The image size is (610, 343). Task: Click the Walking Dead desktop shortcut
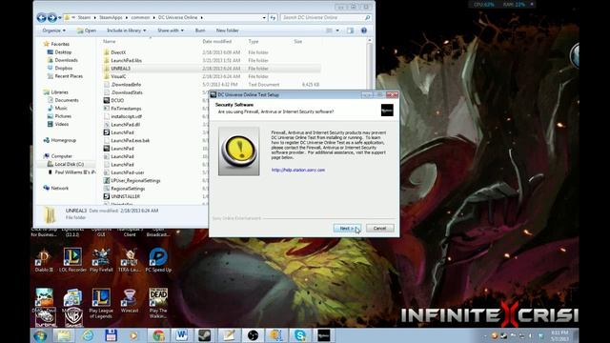pyautogui.click(x=158, y=303)
